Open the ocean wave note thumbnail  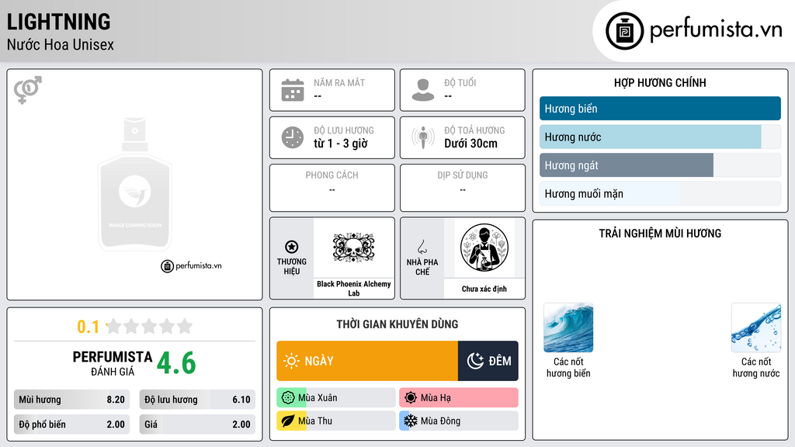tap(568, 327)
